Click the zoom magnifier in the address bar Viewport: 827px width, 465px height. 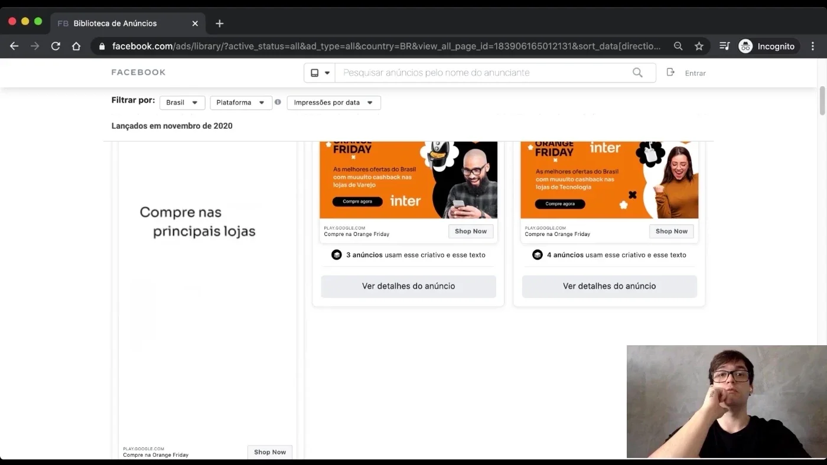[x=678, y=46]
